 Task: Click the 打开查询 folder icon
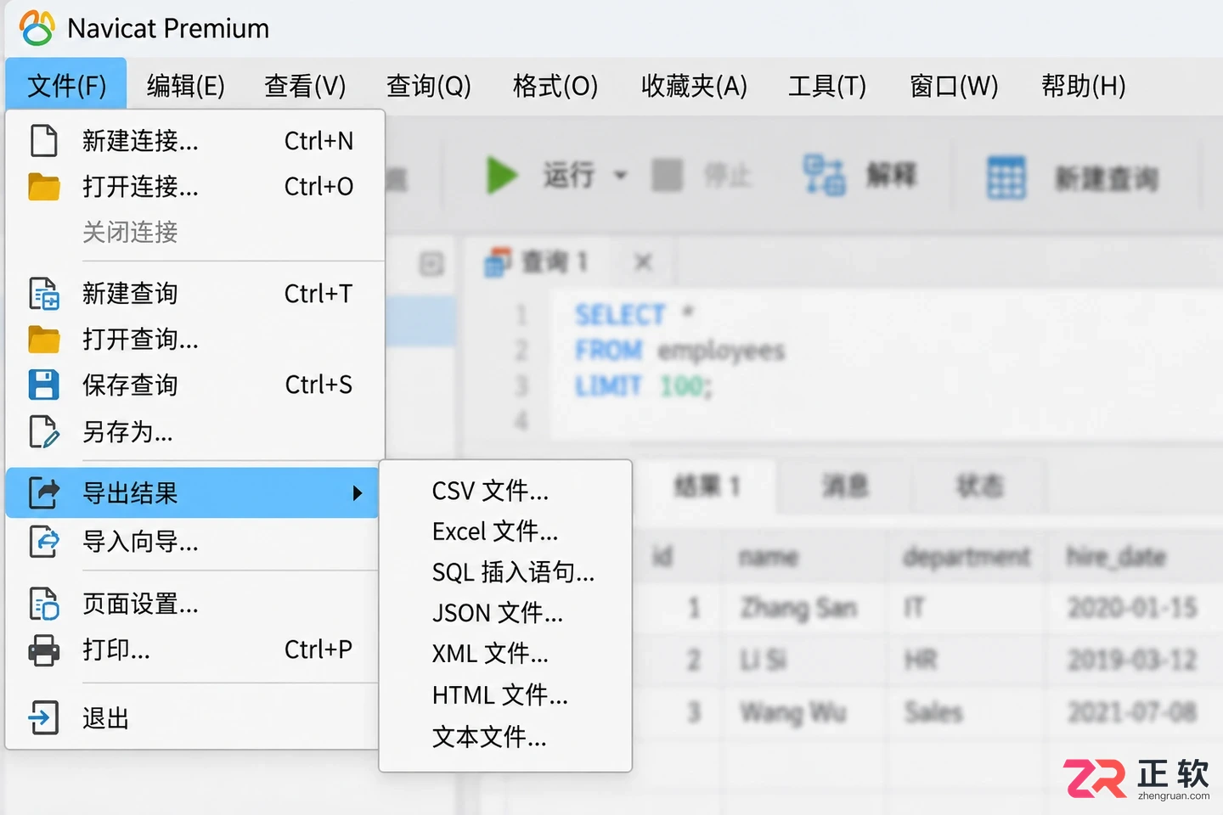point(44,340)
